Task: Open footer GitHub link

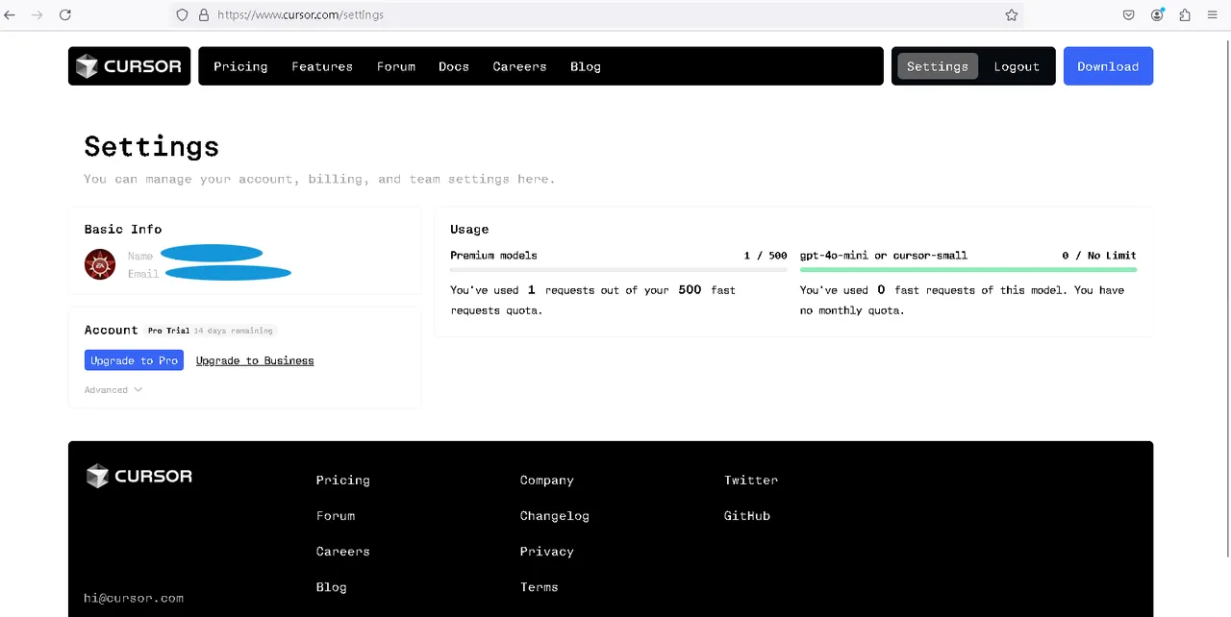Action: tap(747, 516)
